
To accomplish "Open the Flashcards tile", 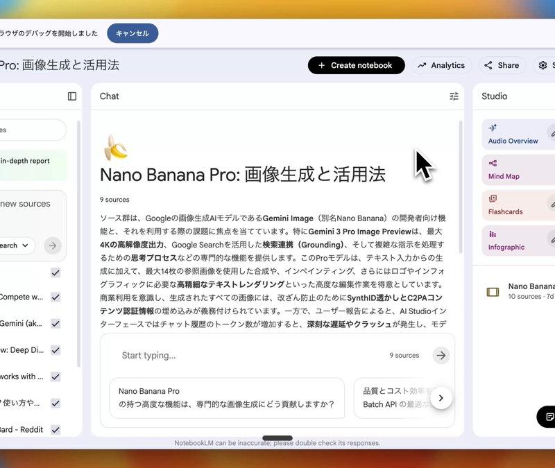I will [518, 205].
